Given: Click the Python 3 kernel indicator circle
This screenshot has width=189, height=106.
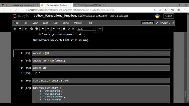Looking at the screenshot, I should coord(172,23).
